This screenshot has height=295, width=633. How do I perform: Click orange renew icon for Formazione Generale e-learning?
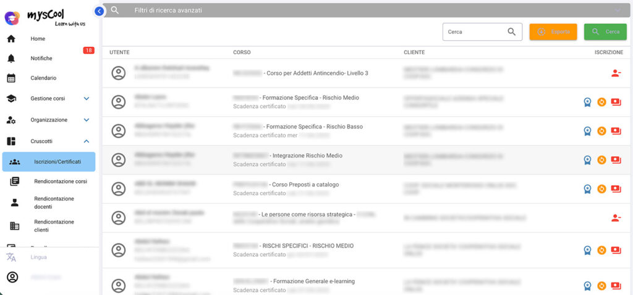click(601, 286)
